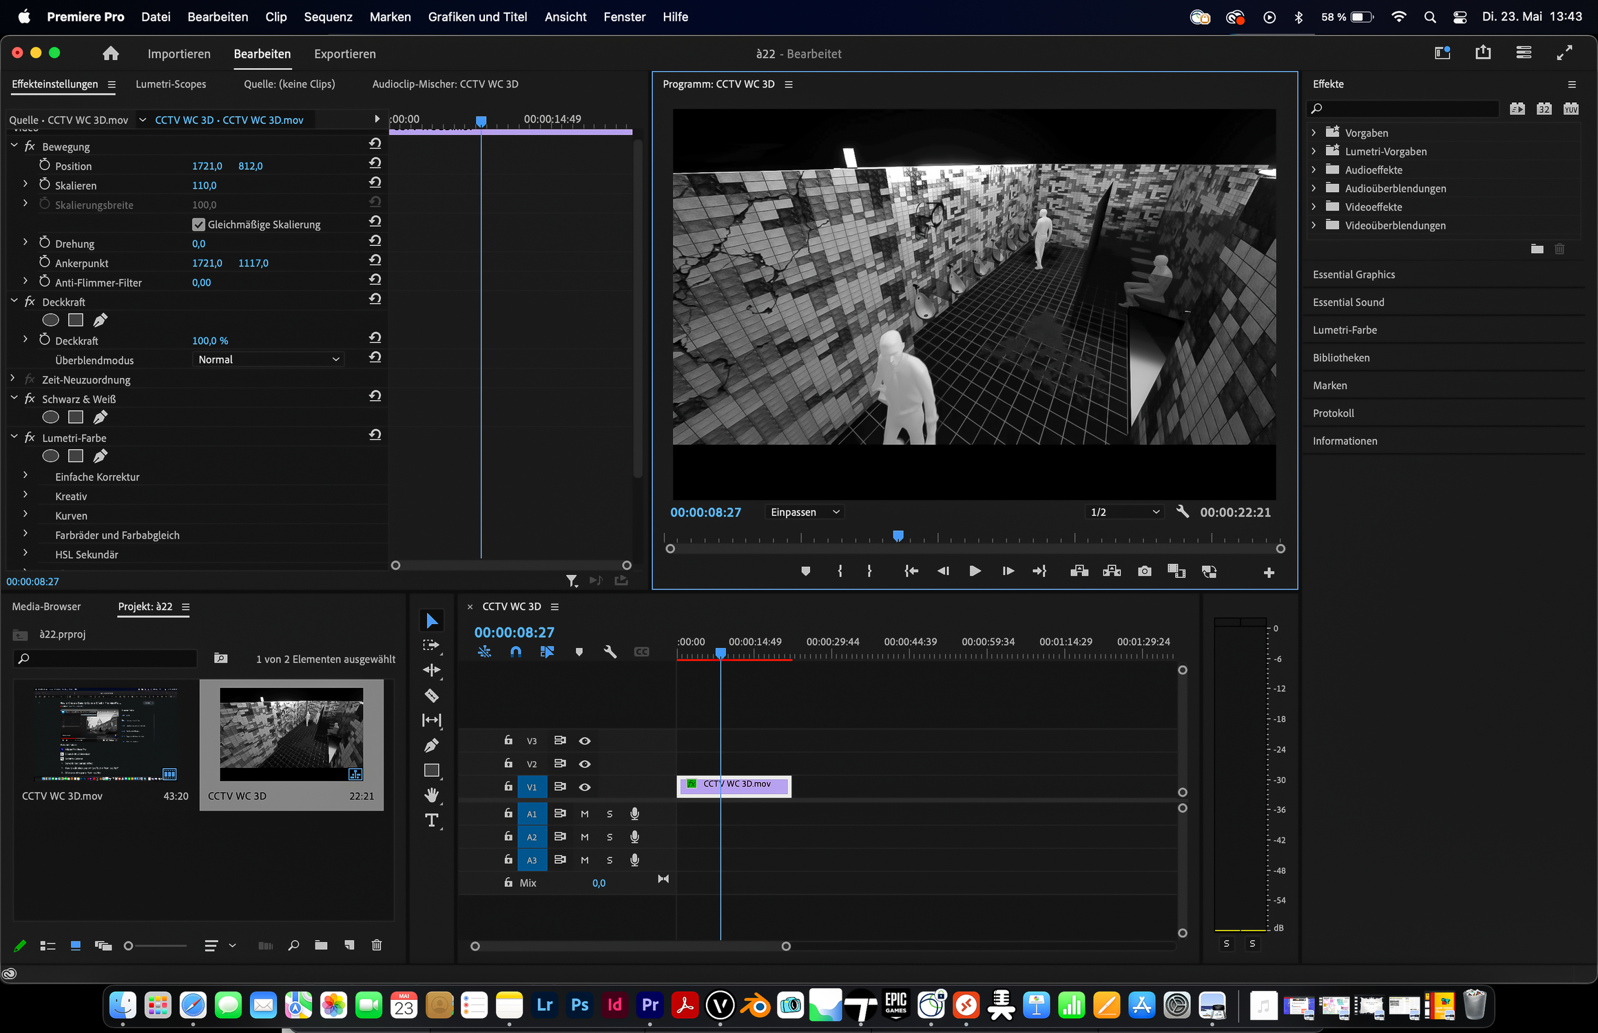Switch to Importieren workspace tab
1598x1033 pixels.
179,54
